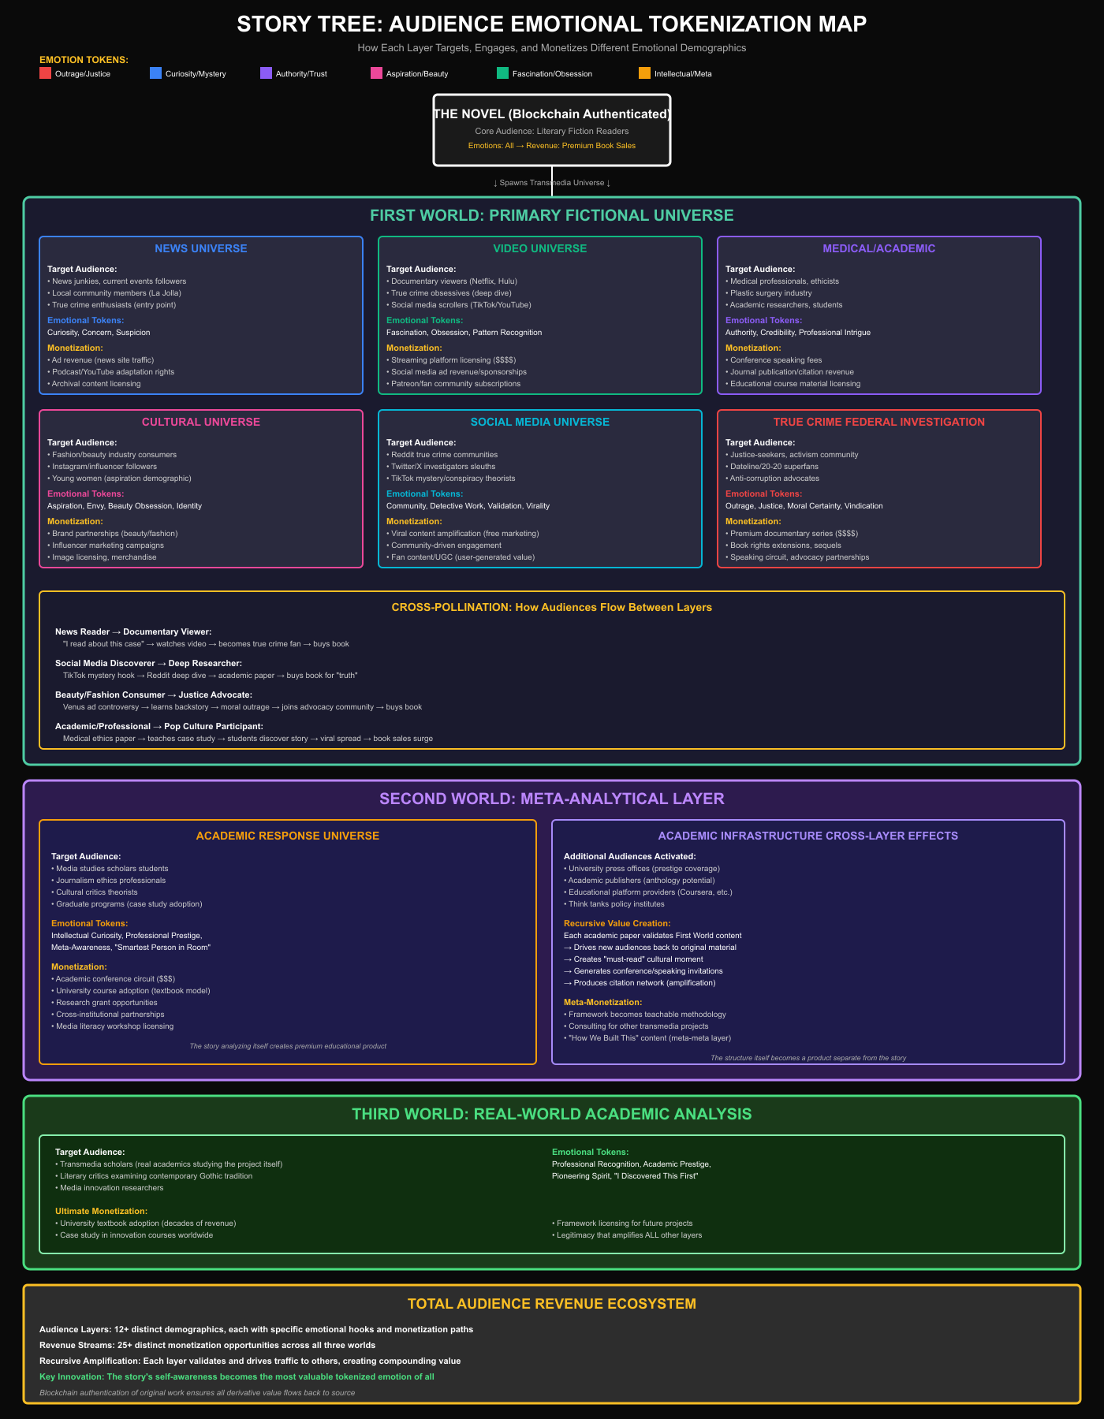Click the NEWS UNIVERSE card heading
The width and height of the screenshot is (1104, 1419).
coord(201,248)
